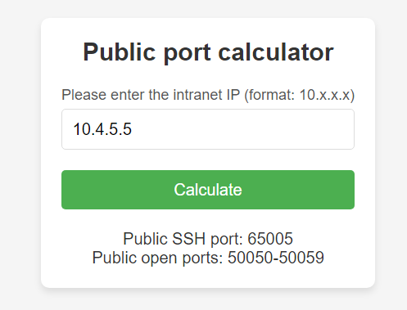
Task: Click the right edge of the Calculate button
Action: click(350, 190)
